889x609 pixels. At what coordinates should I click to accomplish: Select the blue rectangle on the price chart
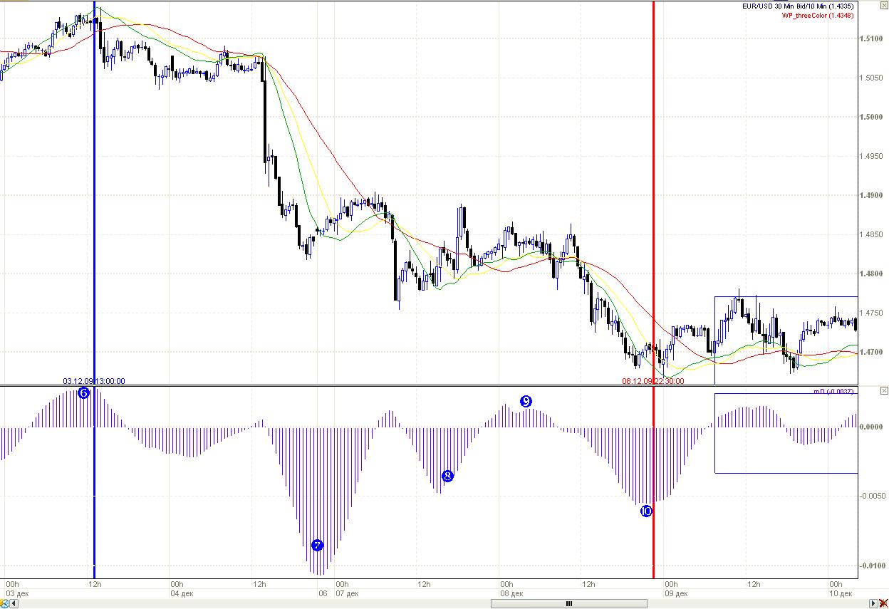(x=786, y=340)
